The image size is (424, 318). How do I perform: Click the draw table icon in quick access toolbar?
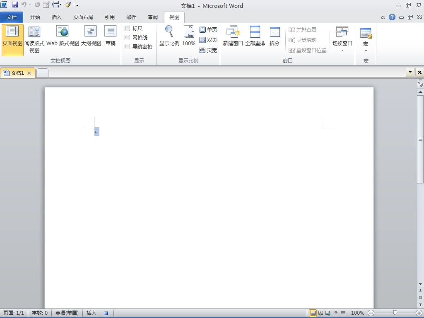46,5
